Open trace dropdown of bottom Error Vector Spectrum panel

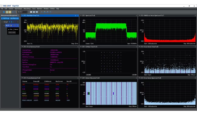tap(139, 78)
